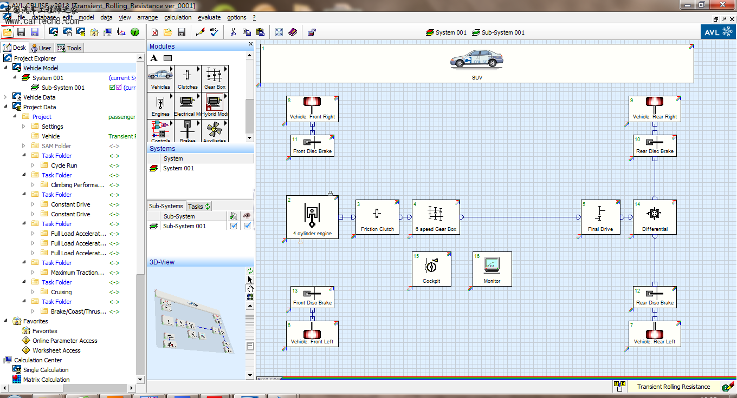Select the pointer tool in 3D-View
Screen dimensions: 737x398
[250, 280]
